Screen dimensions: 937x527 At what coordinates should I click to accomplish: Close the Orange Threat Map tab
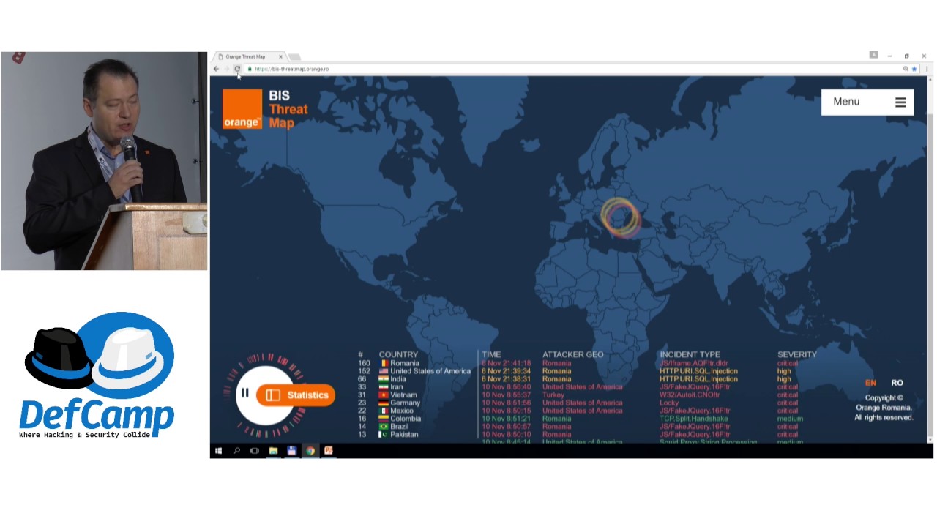[x=280, y=56]
